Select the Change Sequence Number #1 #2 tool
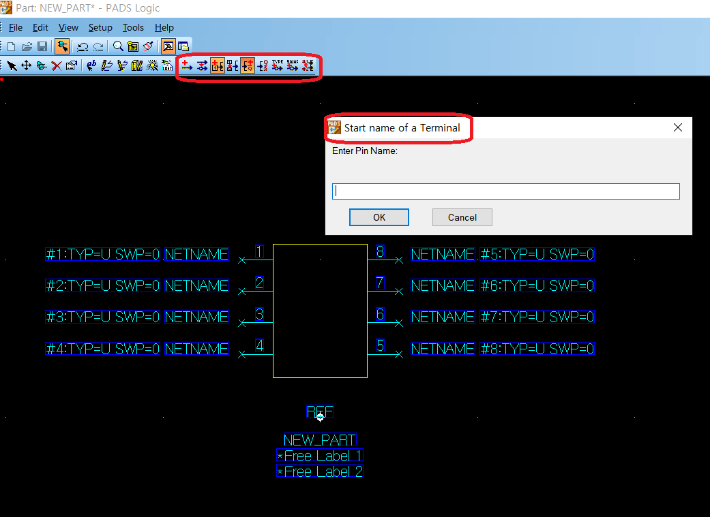710x517 pixels. click(x=308, y=66)
